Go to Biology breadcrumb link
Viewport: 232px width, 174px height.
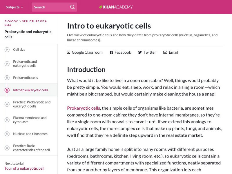coord(11,21)
